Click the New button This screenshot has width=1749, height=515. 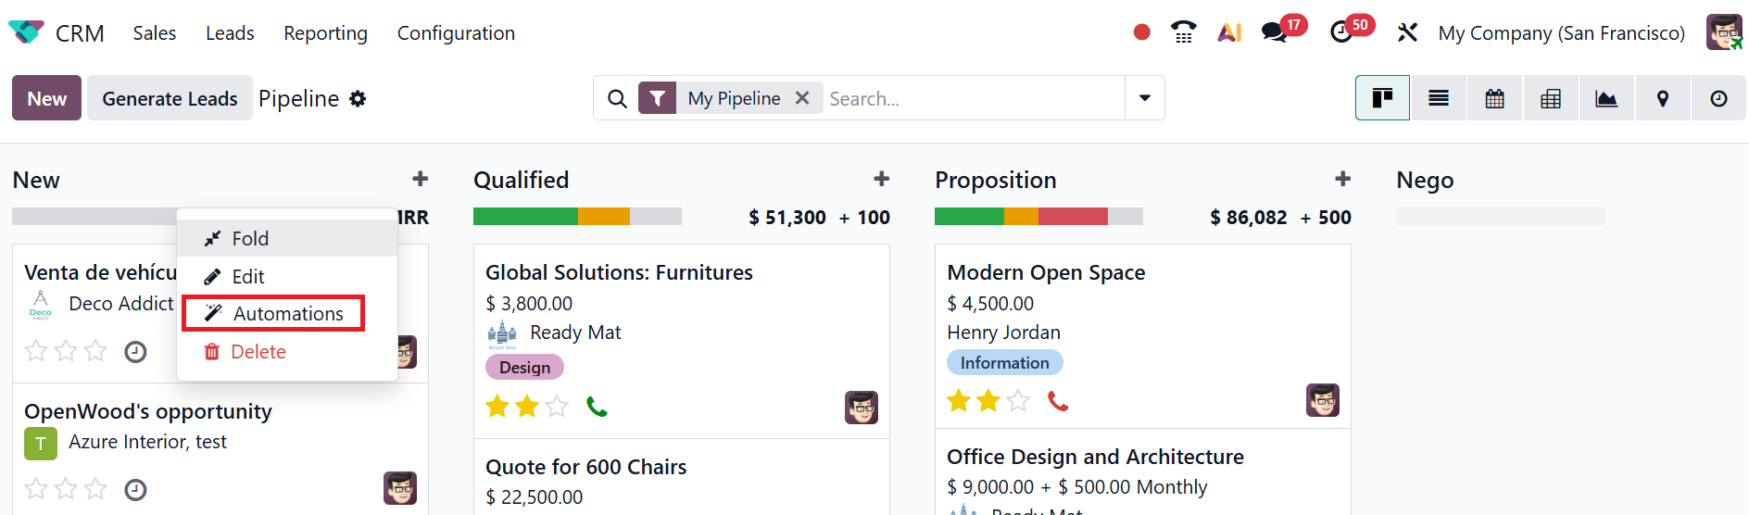tap(46, 99)
